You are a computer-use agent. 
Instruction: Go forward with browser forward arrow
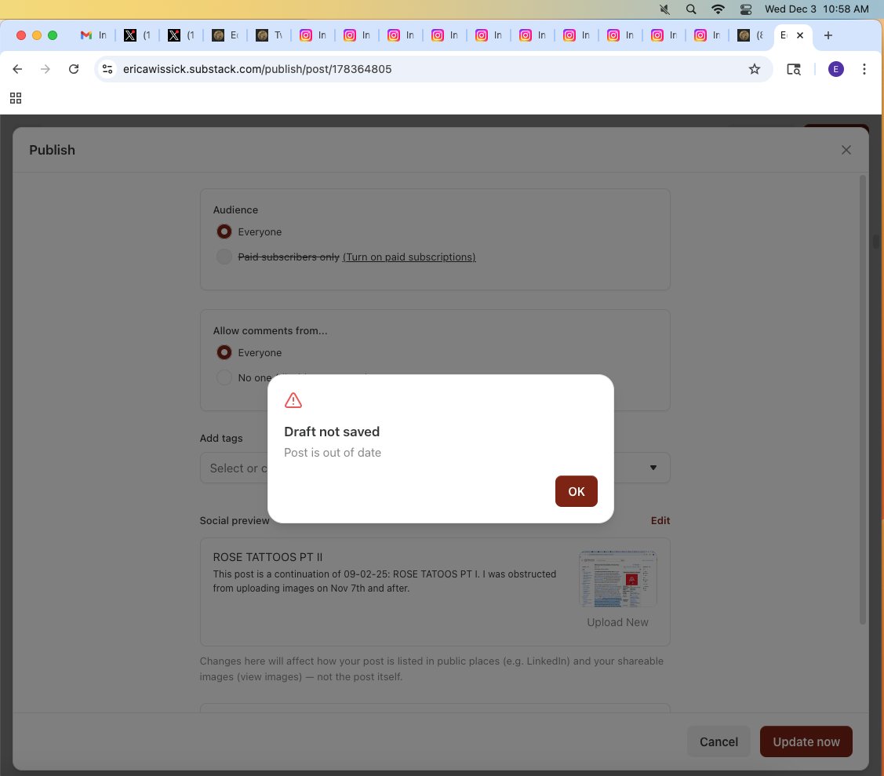pos(45,69)
